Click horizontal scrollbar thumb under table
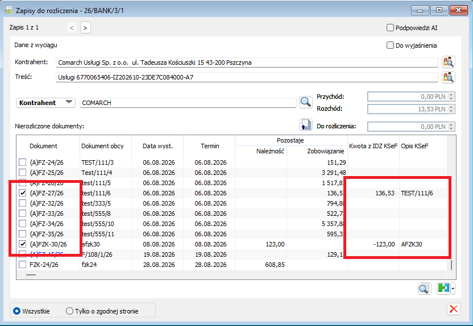Viewport: 473px width, 326px height. coord(31,275)
